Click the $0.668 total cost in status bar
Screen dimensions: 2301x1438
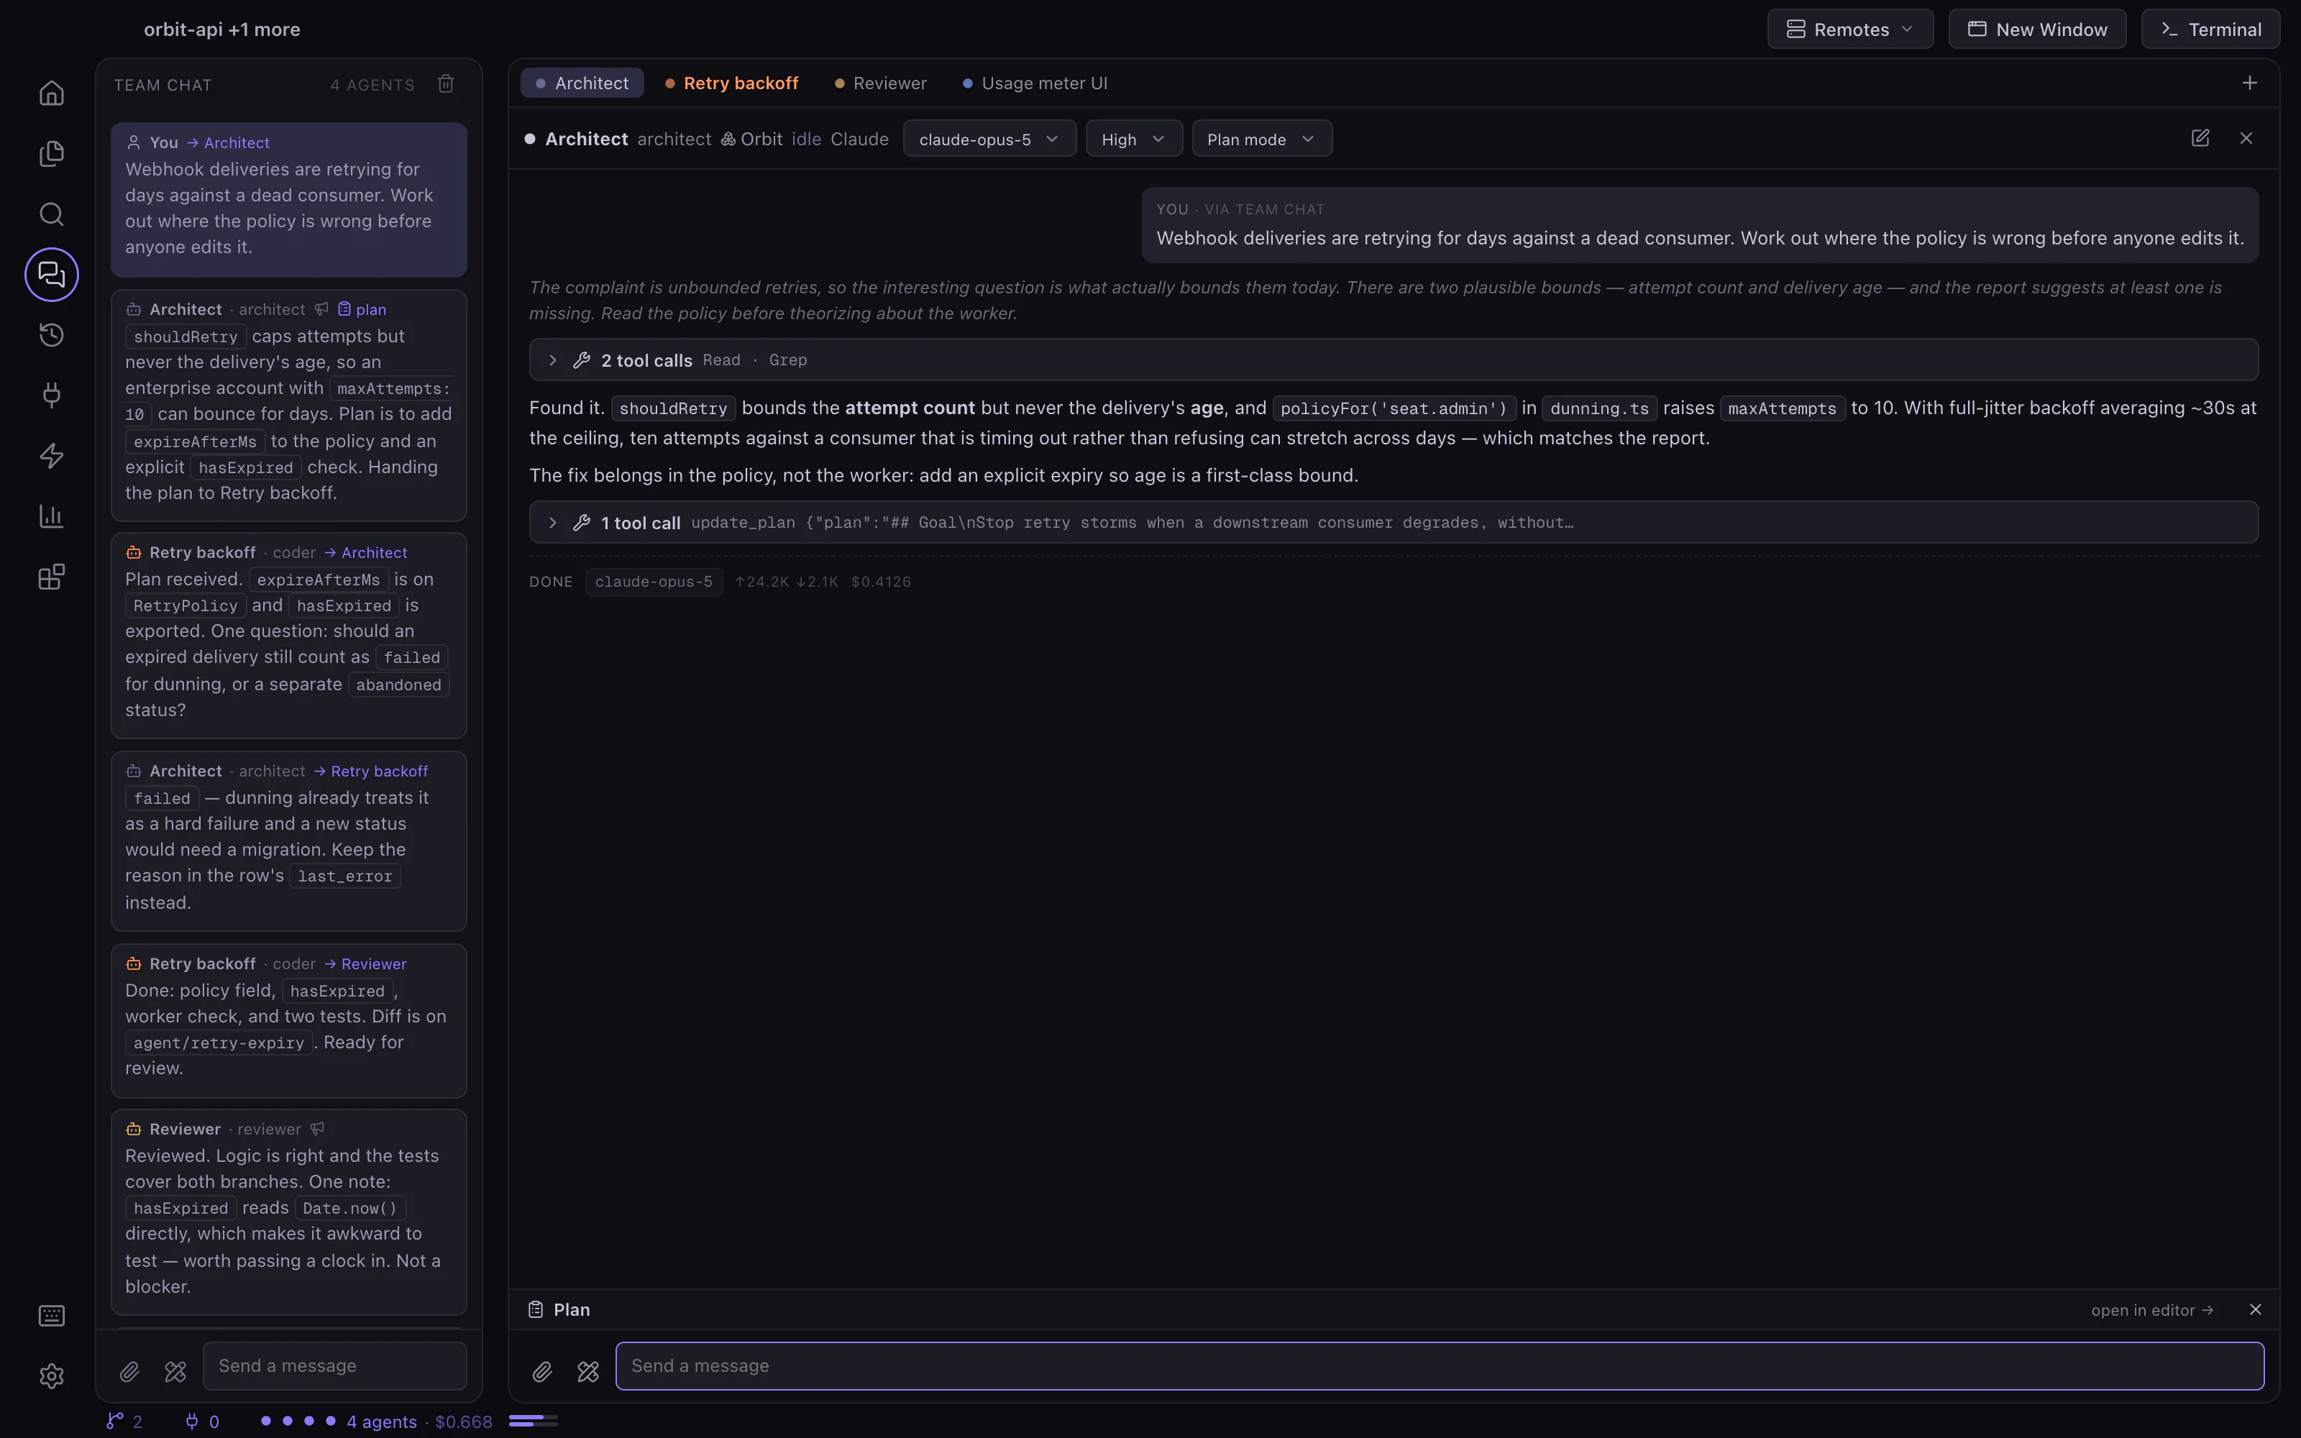pyautogui.click(x=463, y=1421)
